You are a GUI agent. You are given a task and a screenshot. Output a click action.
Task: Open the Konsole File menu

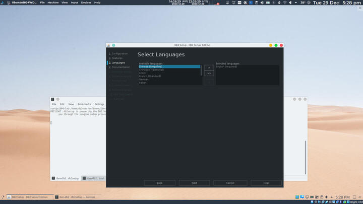click(x=54, y=104)
